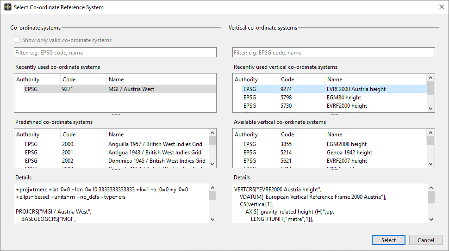Sort available vertical systems by Authority header

click(256, 135)
